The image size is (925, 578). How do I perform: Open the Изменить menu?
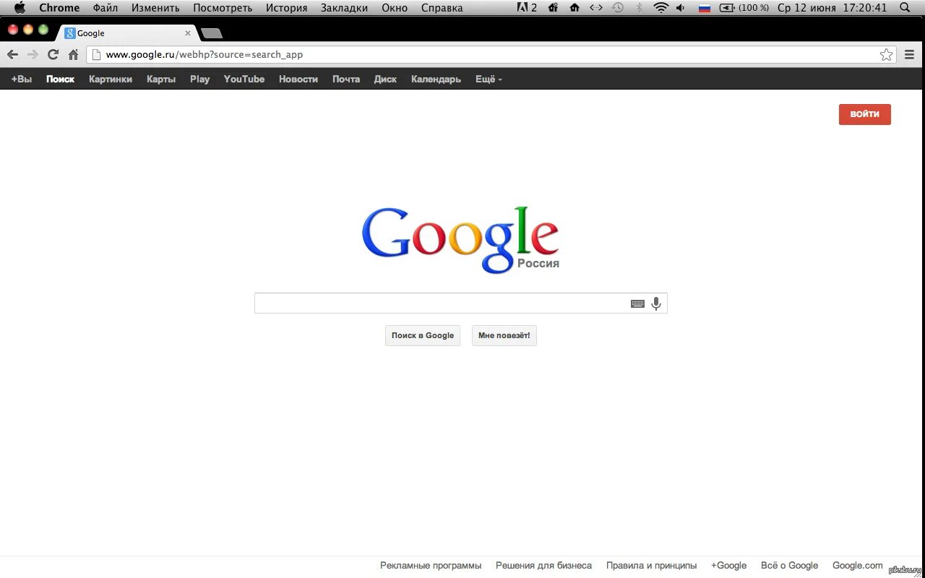tap(155, 8)
